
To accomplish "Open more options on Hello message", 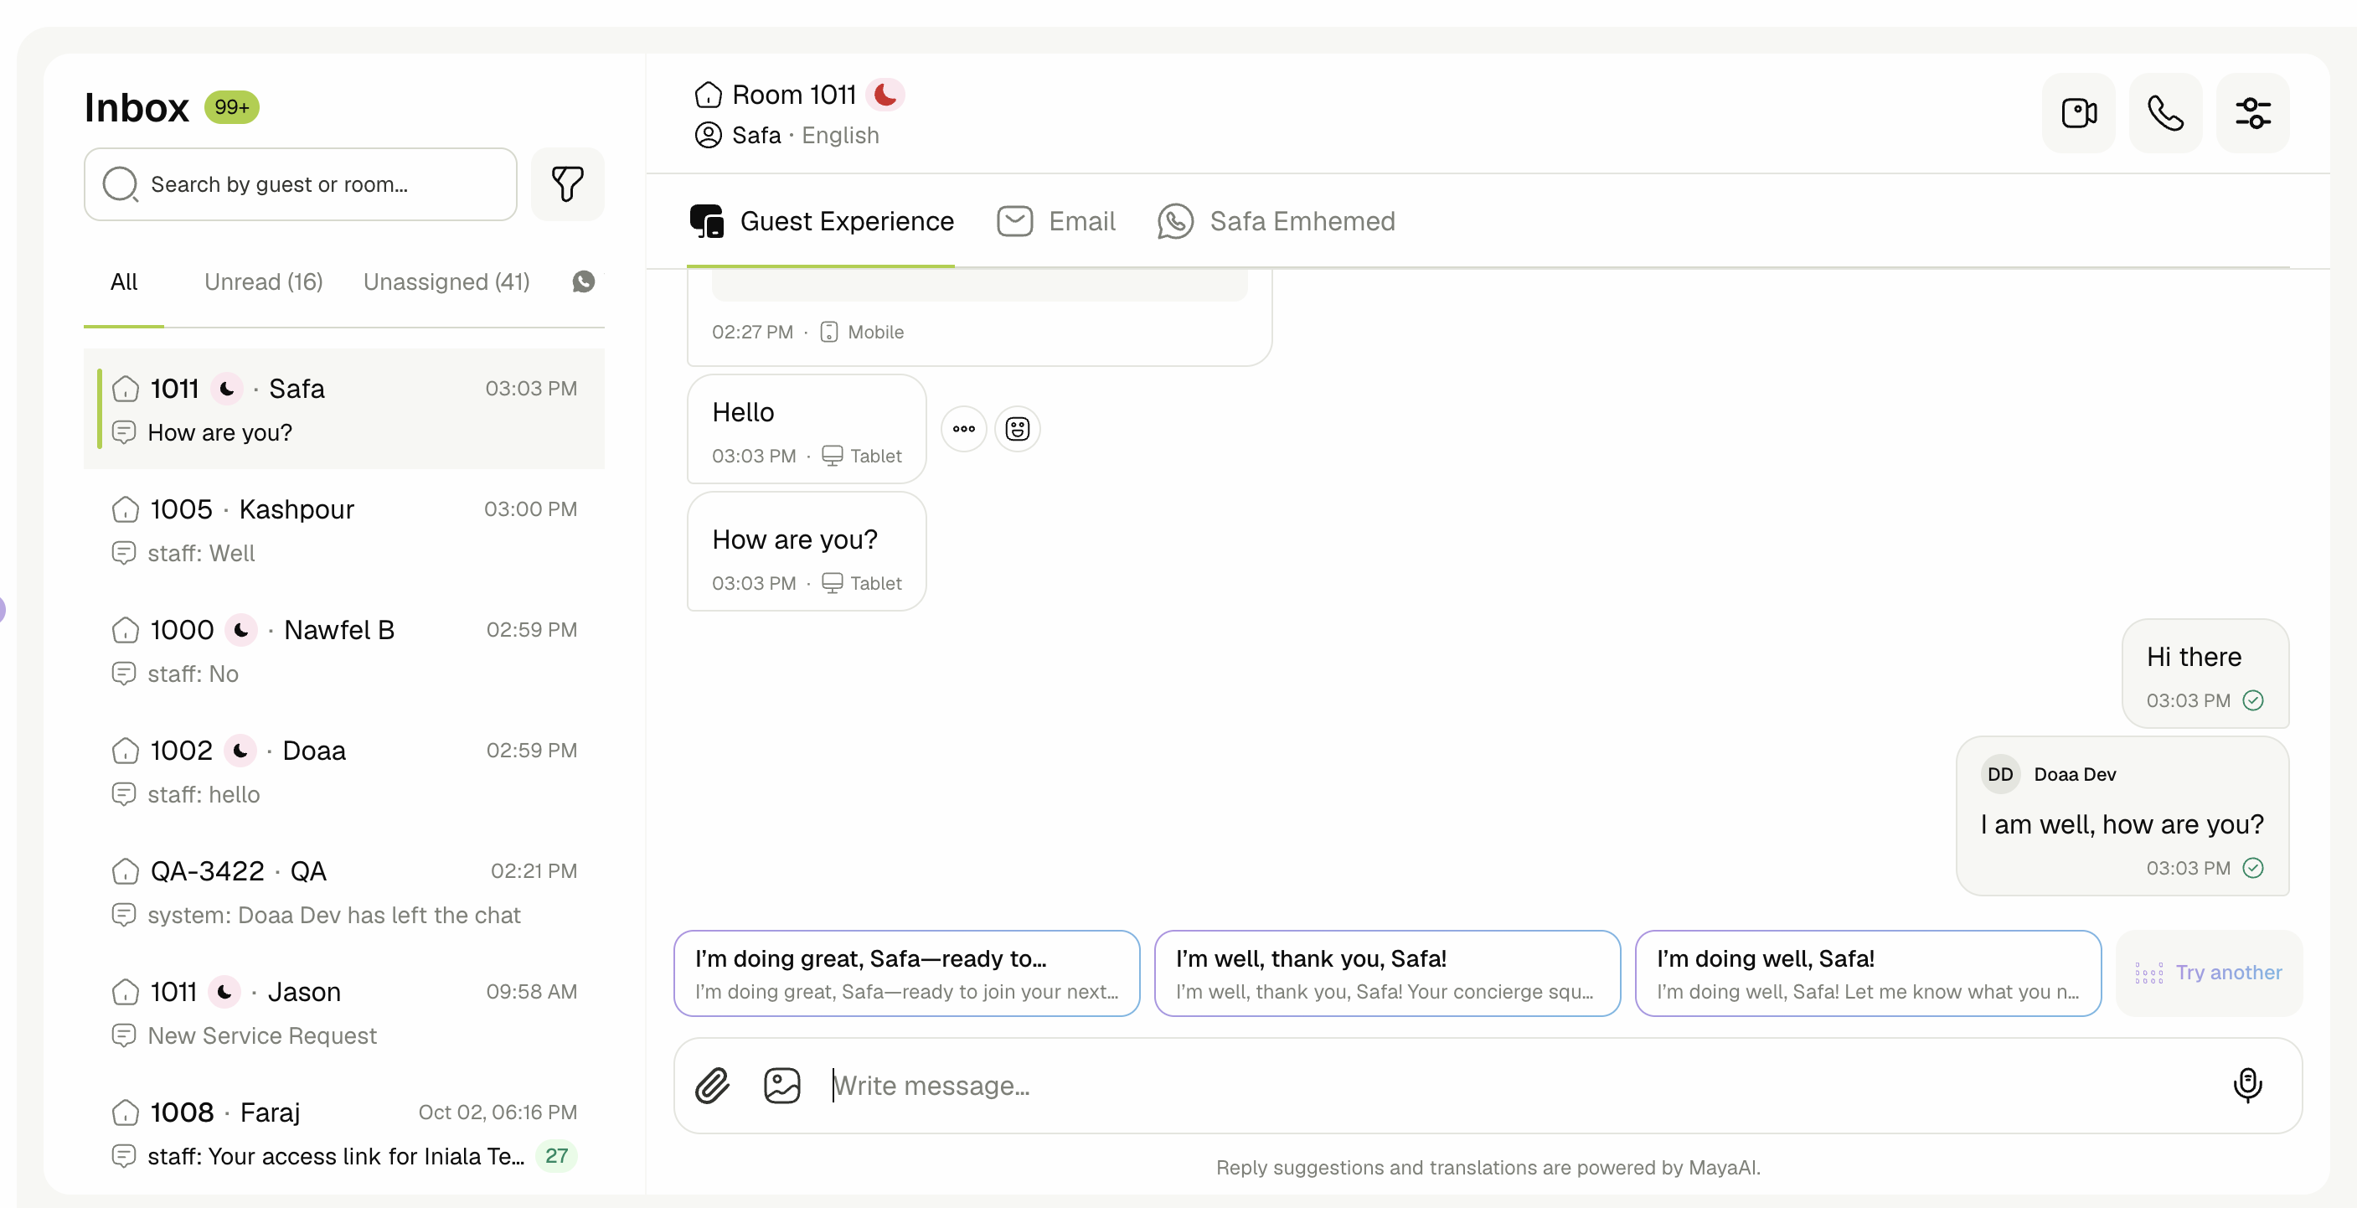I will coord(963,428).
